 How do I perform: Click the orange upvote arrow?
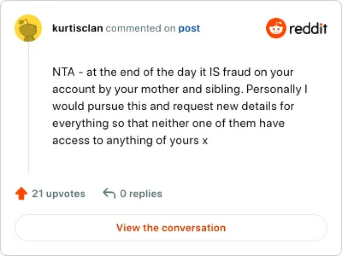(21, 194)
